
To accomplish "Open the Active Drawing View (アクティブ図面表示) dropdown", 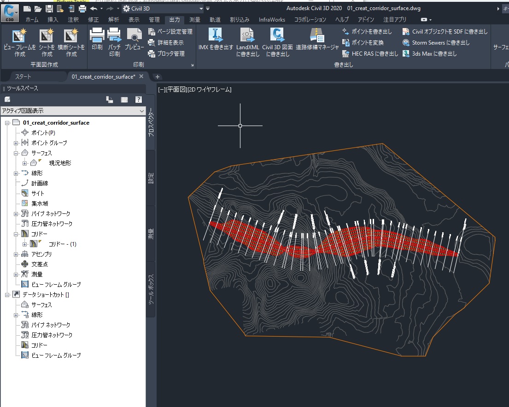I will 73,111.
